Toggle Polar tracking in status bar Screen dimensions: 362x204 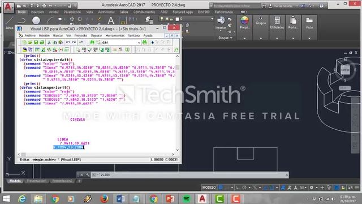pyautogui.click(x=244, y=188)
